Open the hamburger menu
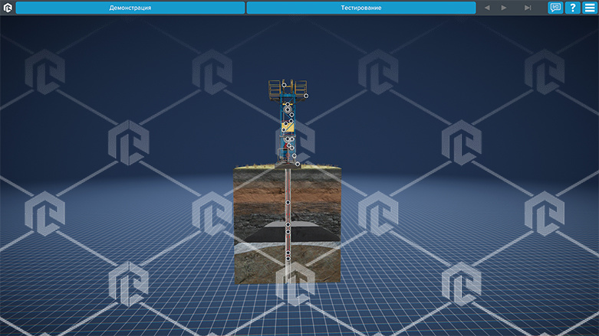 (x=590, y=8)
